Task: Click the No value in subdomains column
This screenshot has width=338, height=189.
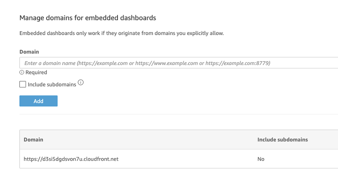Action: click(x=261, y=159)
